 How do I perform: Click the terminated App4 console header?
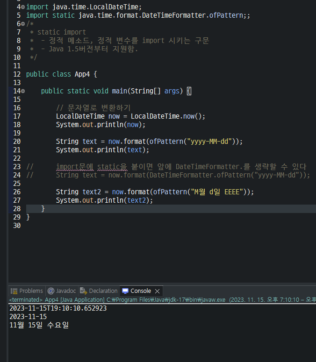pyautogui.click(x=162, y=300)
